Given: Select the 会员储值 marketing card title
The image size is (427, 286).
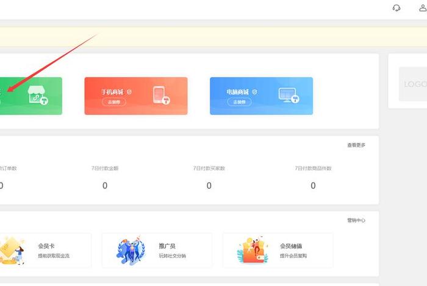Looking at the screenshot, I should [291, 246].
